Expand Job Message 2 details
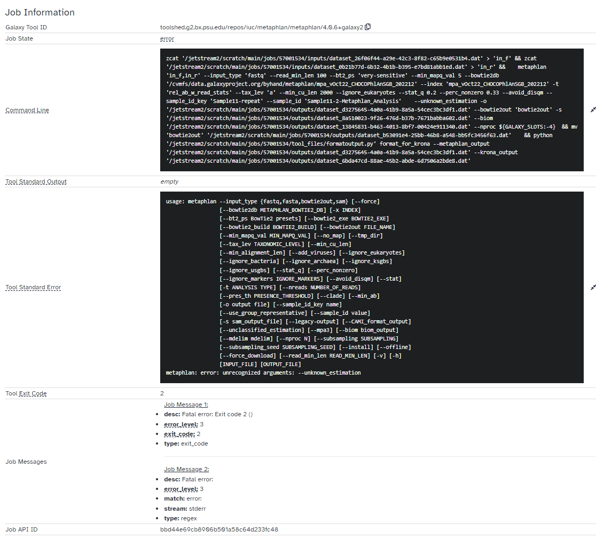 click(185, 469)
